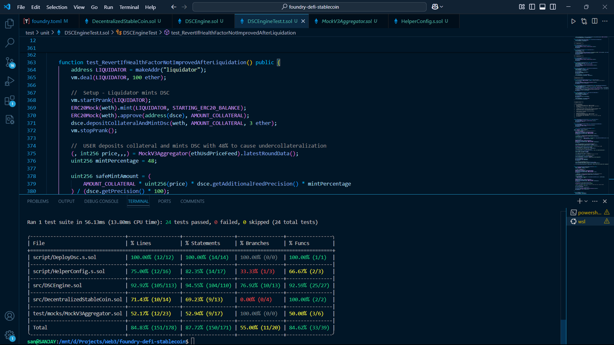
Task: Open the Accounts menu icon
Action: coord(9,316)
